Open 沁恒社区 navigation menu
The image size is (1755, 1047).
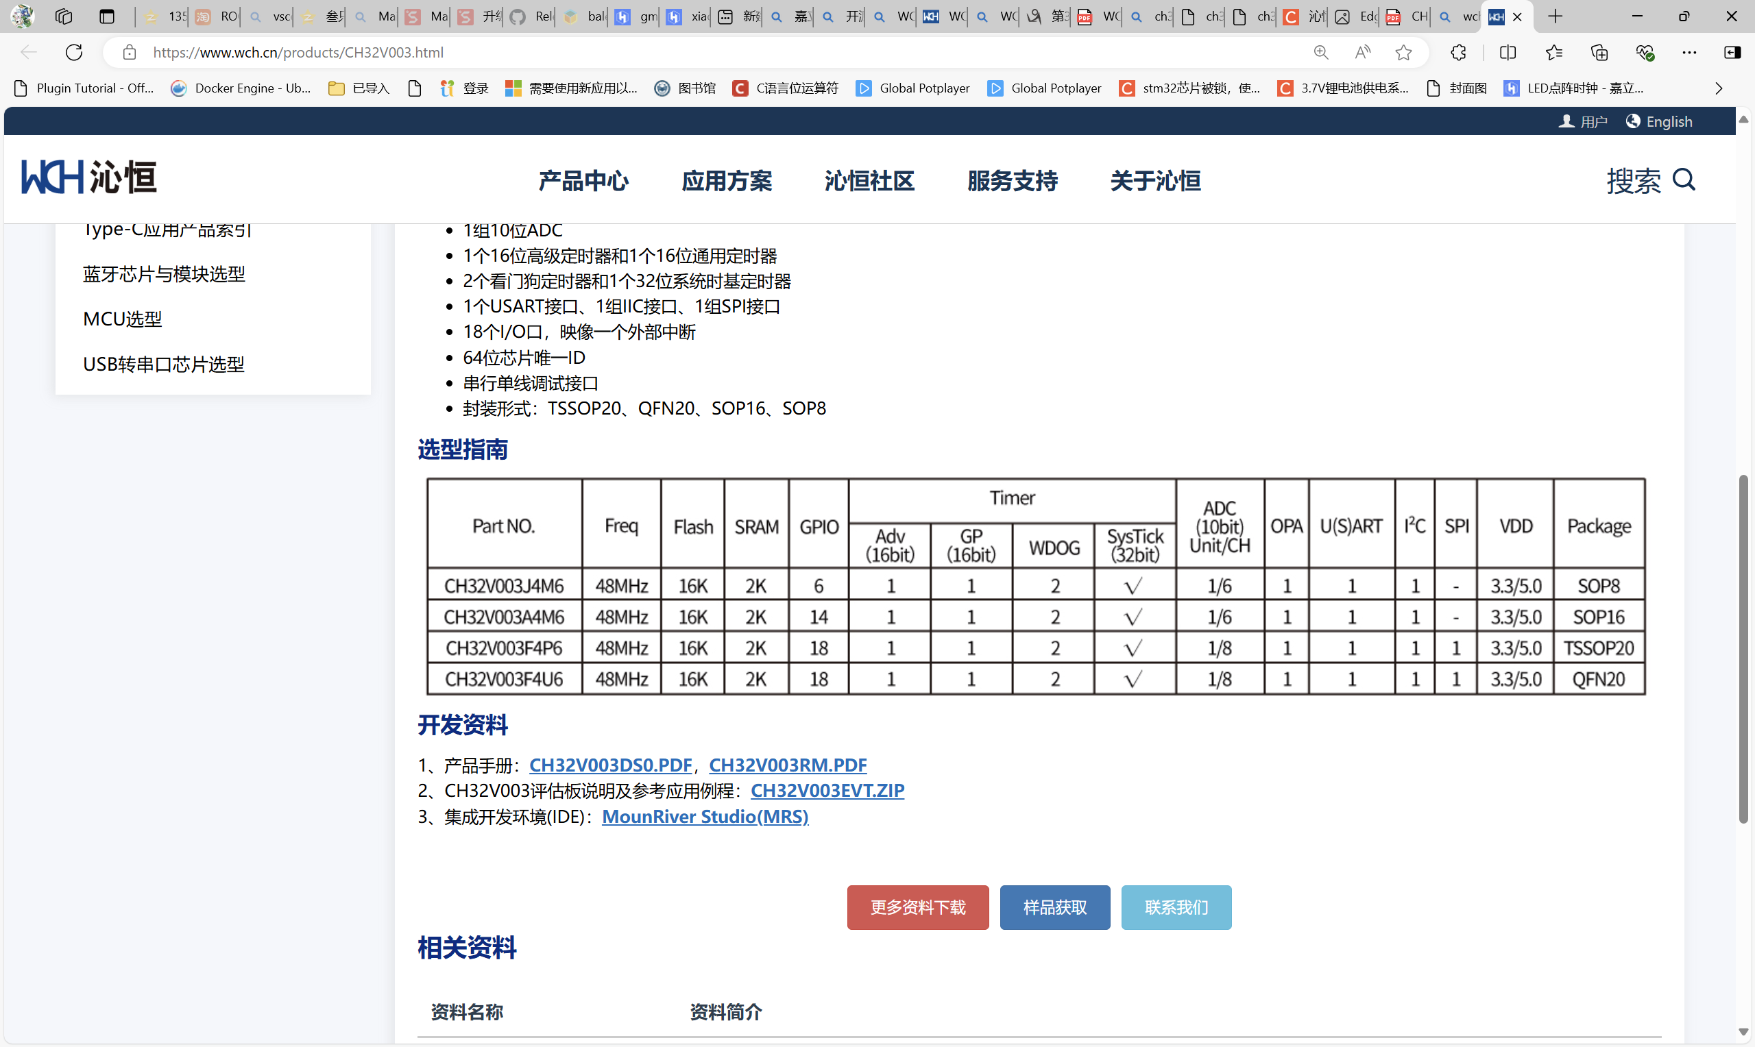point(869,181)
